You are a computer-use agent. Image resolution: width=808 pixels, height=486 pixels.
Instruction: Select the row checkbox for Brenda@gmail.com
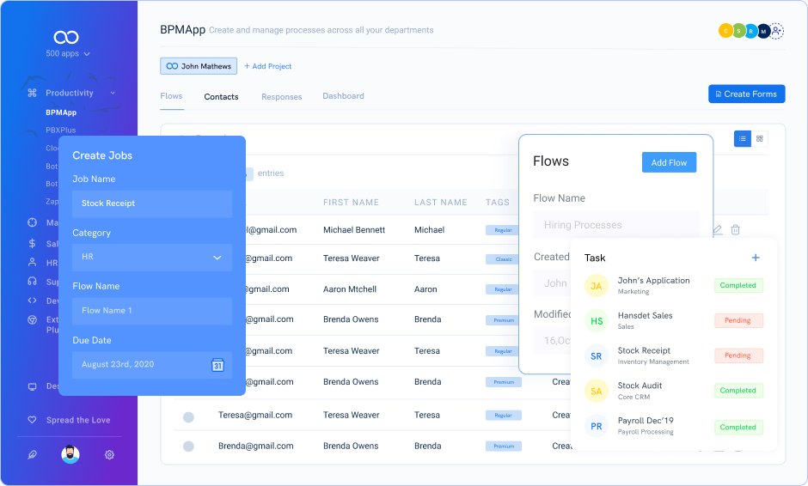(x=188, y=447)
